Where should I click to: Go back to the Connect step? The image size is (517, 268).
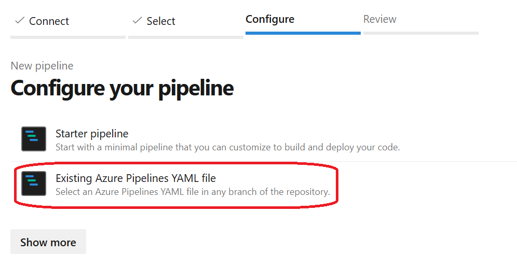click(49, 21)
